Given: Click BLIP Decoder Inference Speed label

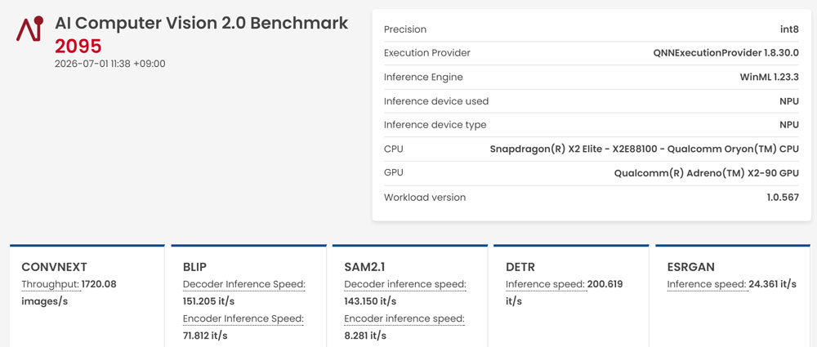Looking at the screenshot, I should 243,284.
